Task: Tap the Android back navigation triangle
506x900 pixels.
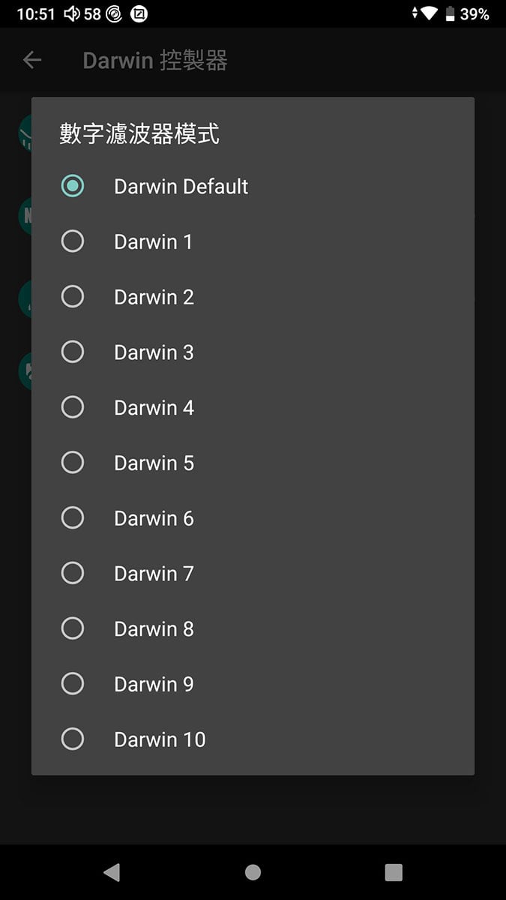Action: pyautogui.click(x=112, y=871)
